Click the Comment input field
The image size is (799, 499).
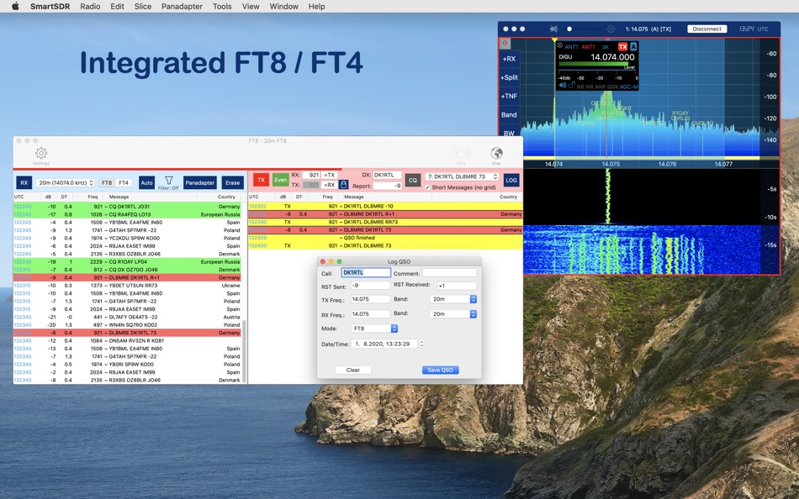coord(449,273)
